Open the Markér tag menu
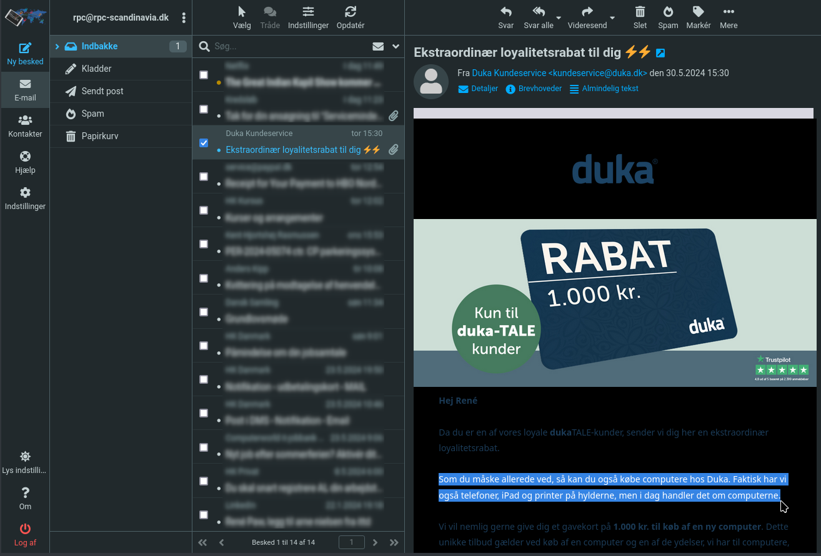The width and height of the screenshot is (821, 556). (699, 17)
